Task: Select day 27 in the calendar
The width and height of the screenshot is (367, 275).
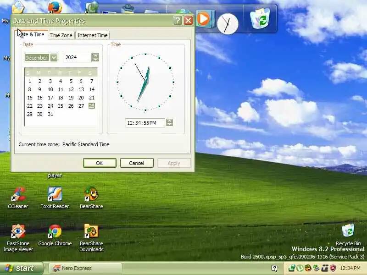Action: click(x=81, y=106)
